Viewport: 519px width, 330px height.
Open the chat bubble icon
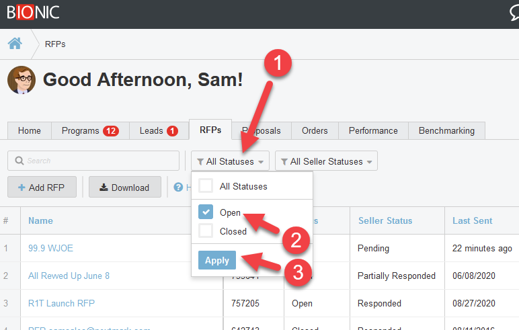(511, 13)
